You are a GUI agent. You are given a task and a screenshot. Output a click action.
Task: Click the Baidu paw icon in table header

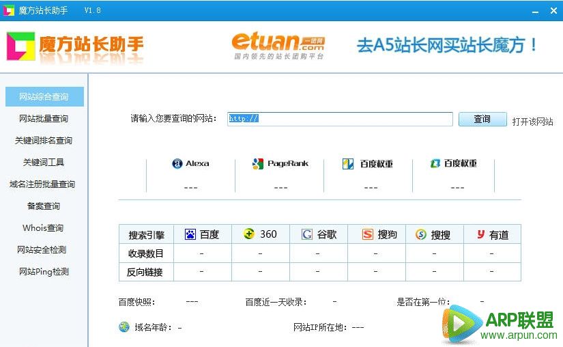190,234
